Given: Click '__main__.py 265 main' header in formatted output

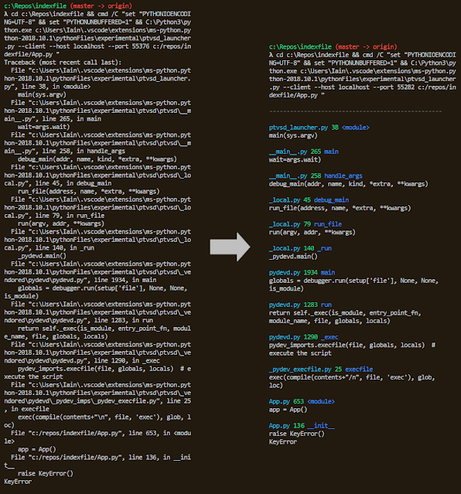Looking at the screenshot, I should tap(304, 152).
